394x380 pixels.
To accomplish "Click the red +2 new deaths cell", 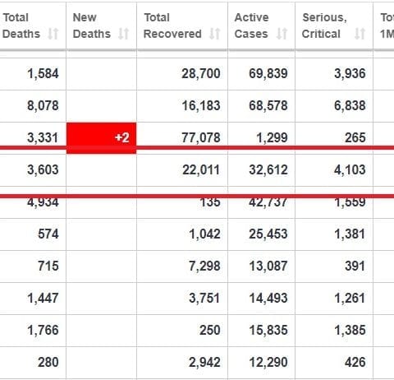I will coord(102,138).
